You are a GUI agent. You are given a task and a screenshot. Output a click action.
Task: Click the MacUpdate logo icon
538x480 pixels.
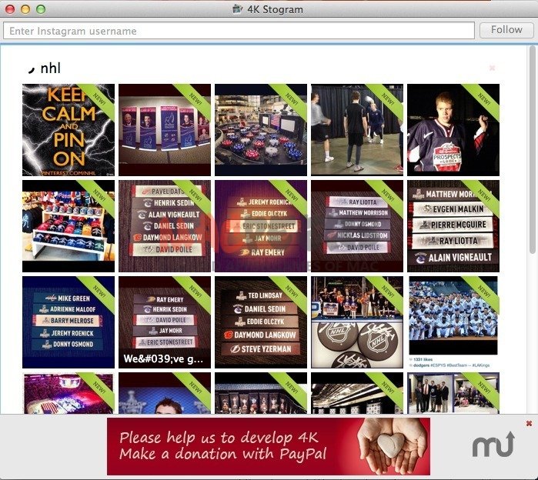click(x=493, y=445)
